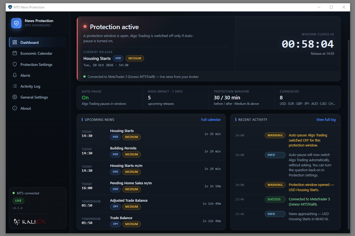
Task: Select the Pending Home Sales m/m row
Action: click(x=151, y=186)
